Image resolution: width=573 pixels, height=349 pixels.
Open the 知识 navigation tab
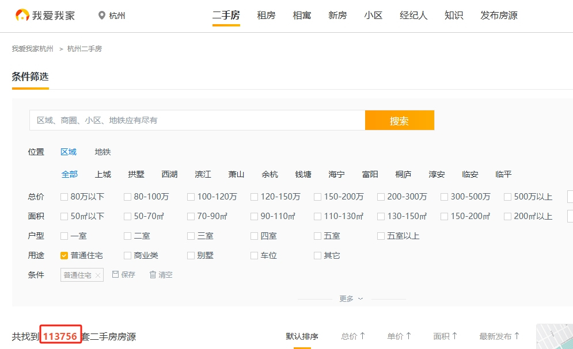(454, 16)
